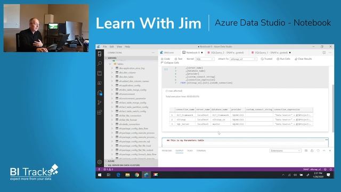Select elt.environment_parameter table

[132, 98]
